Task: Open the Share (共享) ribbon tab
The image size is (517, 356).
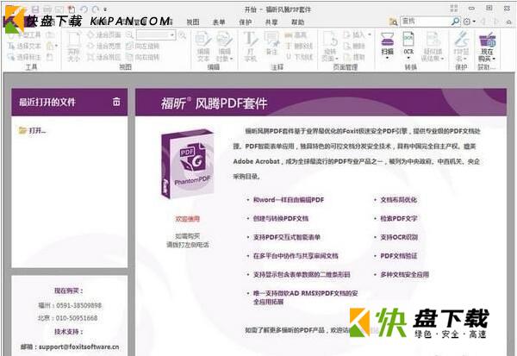Action: [x=271, y=22]
